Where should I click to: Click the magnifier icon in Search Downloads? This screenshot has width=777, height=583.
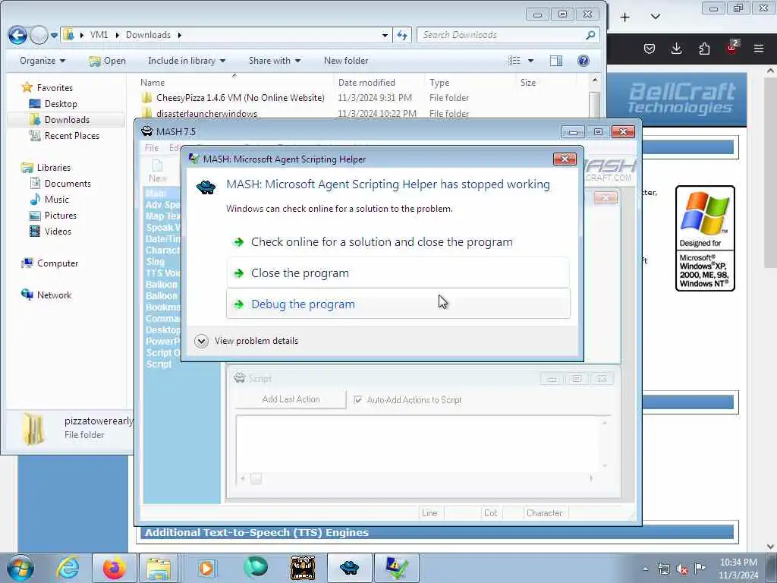tap(590, 35)
